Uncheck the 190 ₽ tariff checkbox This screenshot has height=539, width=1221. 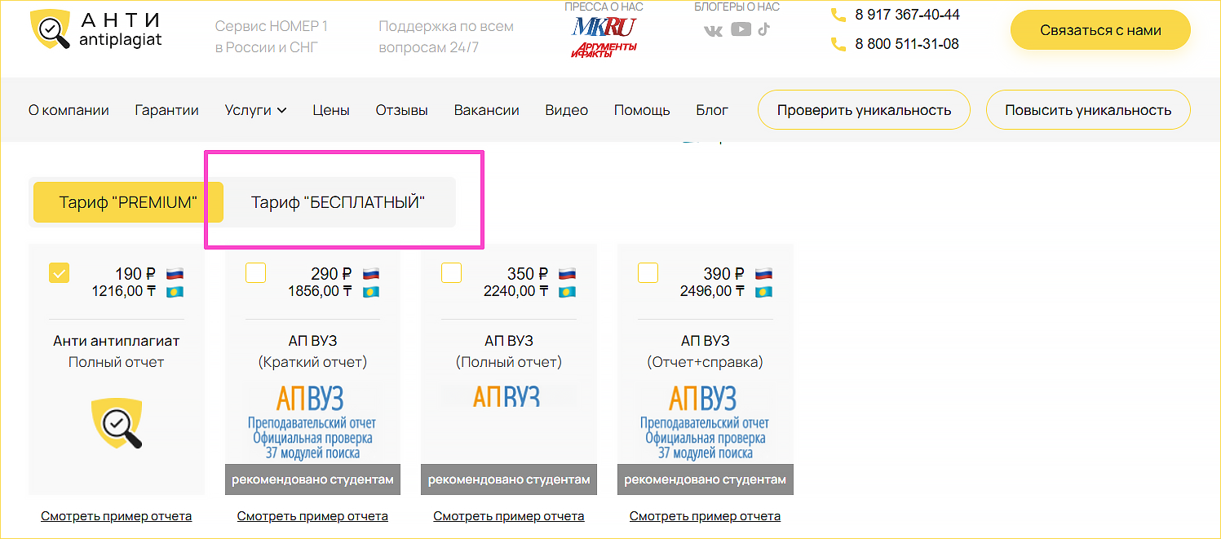pos(59,273)
